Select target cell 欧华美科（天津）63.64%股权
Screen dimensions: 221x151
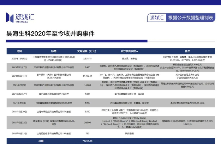pos(54,123)
